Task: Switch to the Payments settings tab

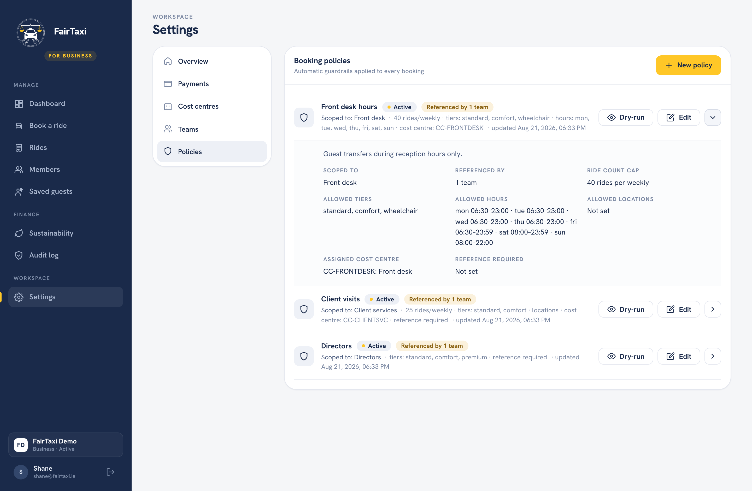Action: (212, 84)
